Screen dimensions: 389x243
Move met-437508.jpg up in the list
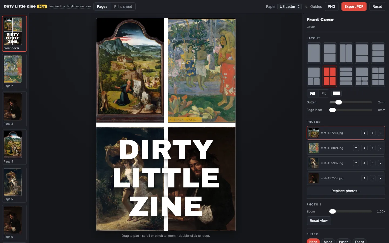[364, 178]
